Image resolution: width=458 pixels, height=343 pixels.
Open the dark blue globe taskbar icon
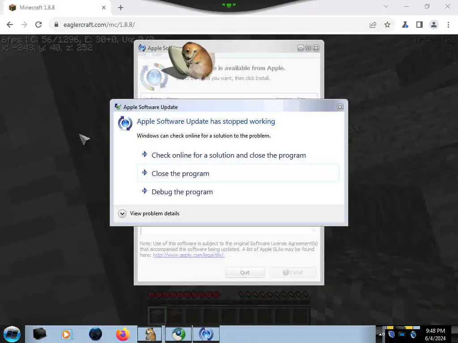click(96, 334)
